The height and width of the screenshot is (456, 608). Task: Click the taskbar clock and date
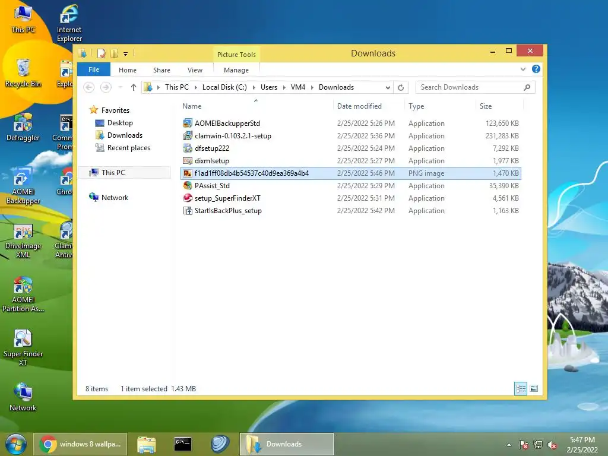[x=582, y=445]
